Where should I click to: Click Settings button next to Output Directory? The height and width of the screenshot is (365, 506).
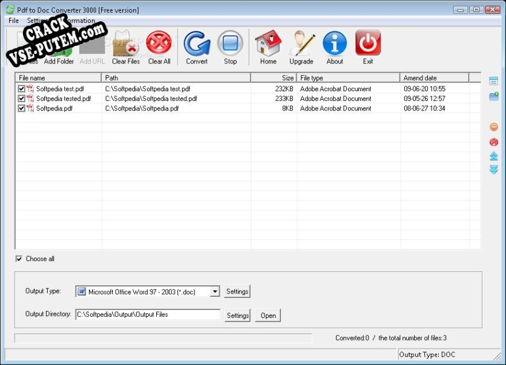(x=237, y=315)
